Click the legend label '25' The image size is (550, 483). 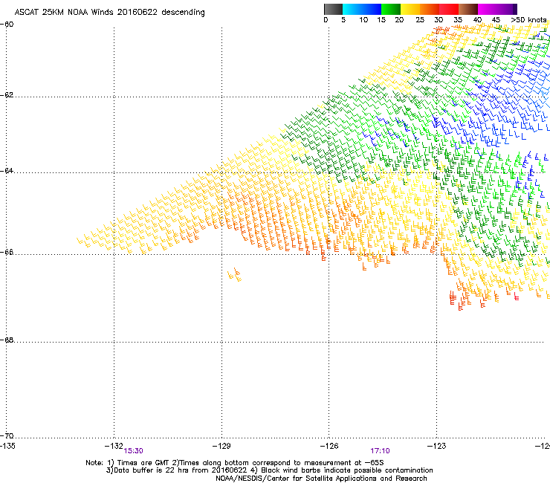pos(420,20)
